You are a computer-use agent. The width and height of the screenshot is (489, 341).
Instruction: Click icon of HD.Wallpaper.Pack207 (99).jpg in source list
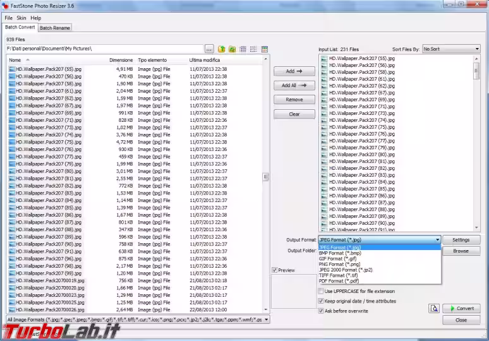[x=12, y=273]
